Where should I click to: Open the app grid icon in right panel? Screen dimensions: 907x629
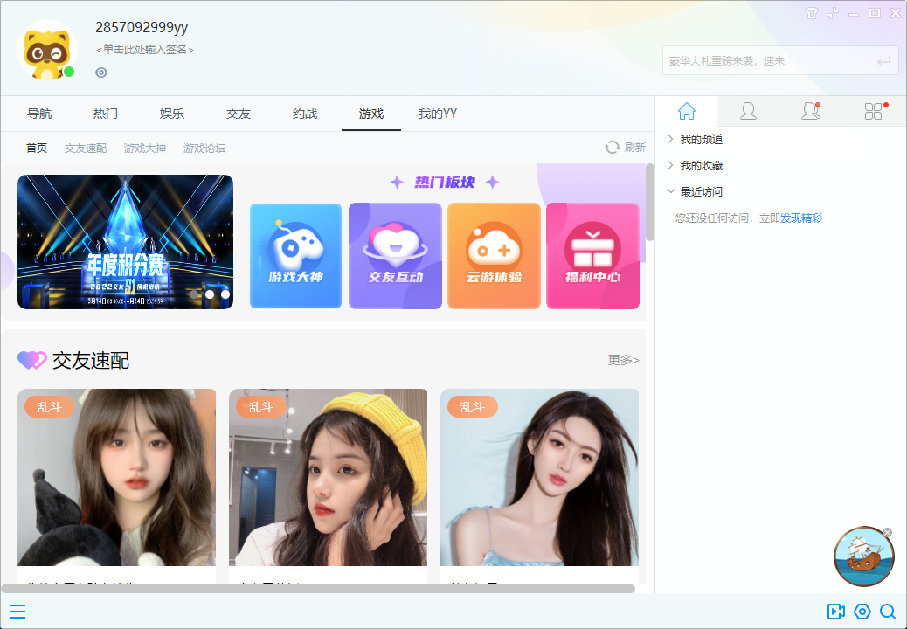point(872,110)
